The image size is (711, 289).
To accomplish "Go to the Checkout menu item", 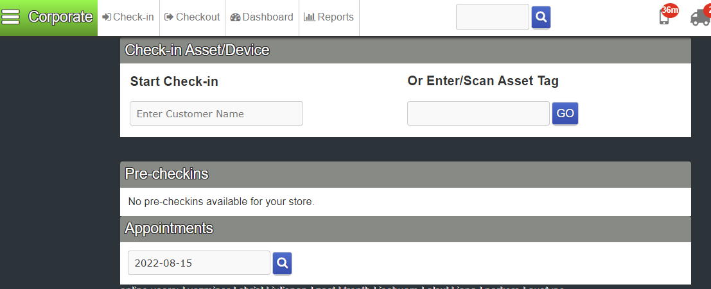I will click(192, 17).
